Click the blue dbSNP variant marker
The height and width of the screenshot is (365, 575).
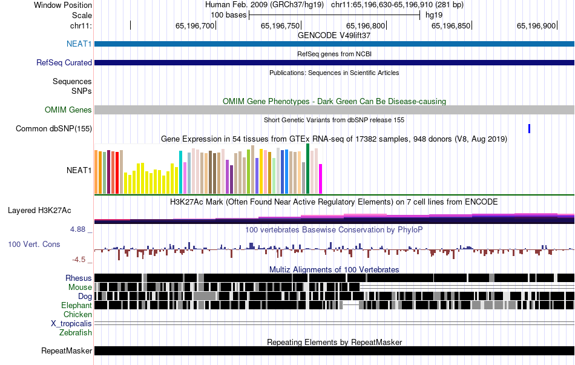[529, 128]
